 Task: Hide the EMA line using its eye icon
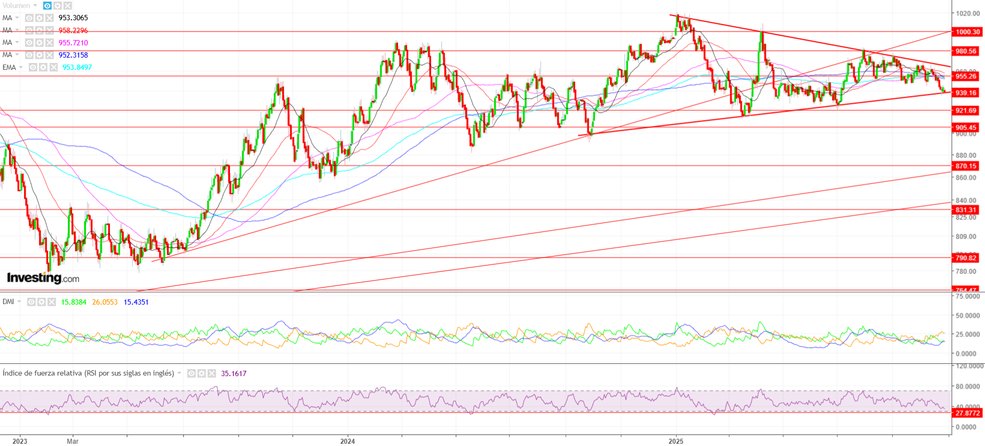[x=33, y=67]
